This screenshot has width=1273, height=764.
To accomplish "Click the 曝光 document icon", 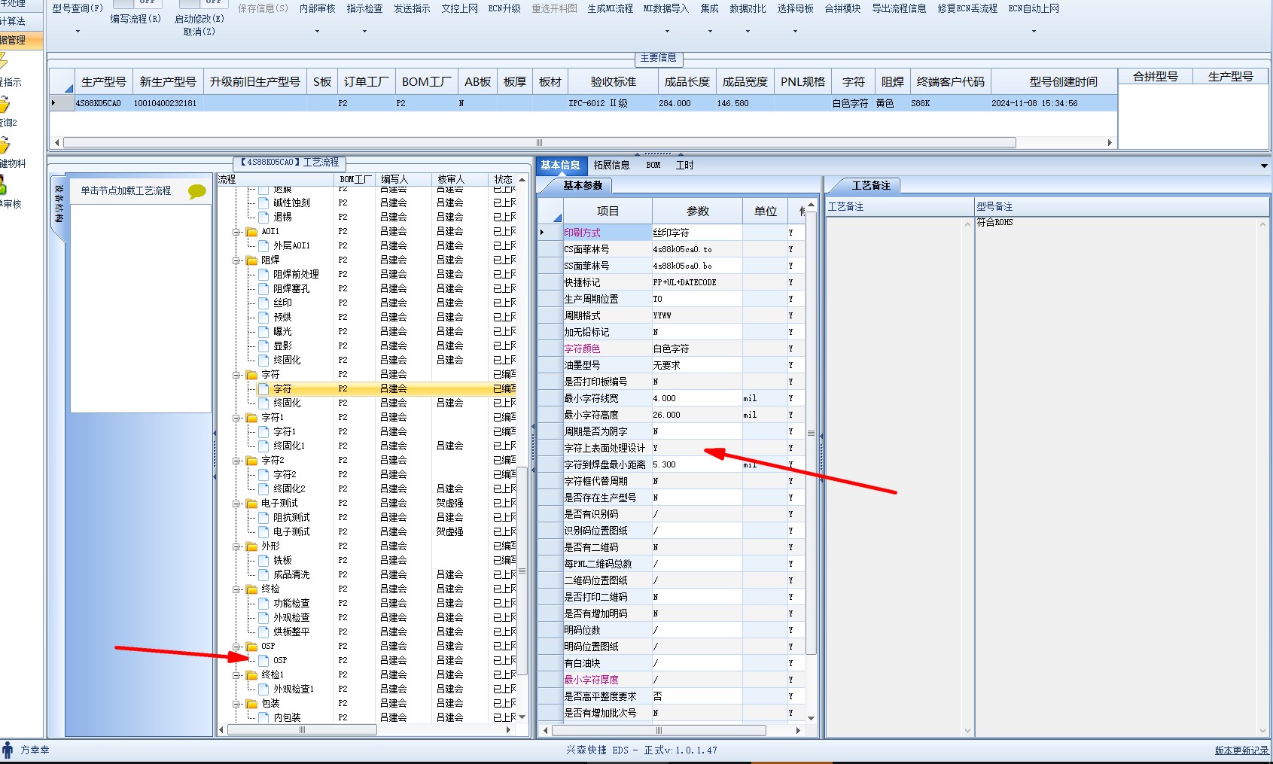I will point(263,332).
